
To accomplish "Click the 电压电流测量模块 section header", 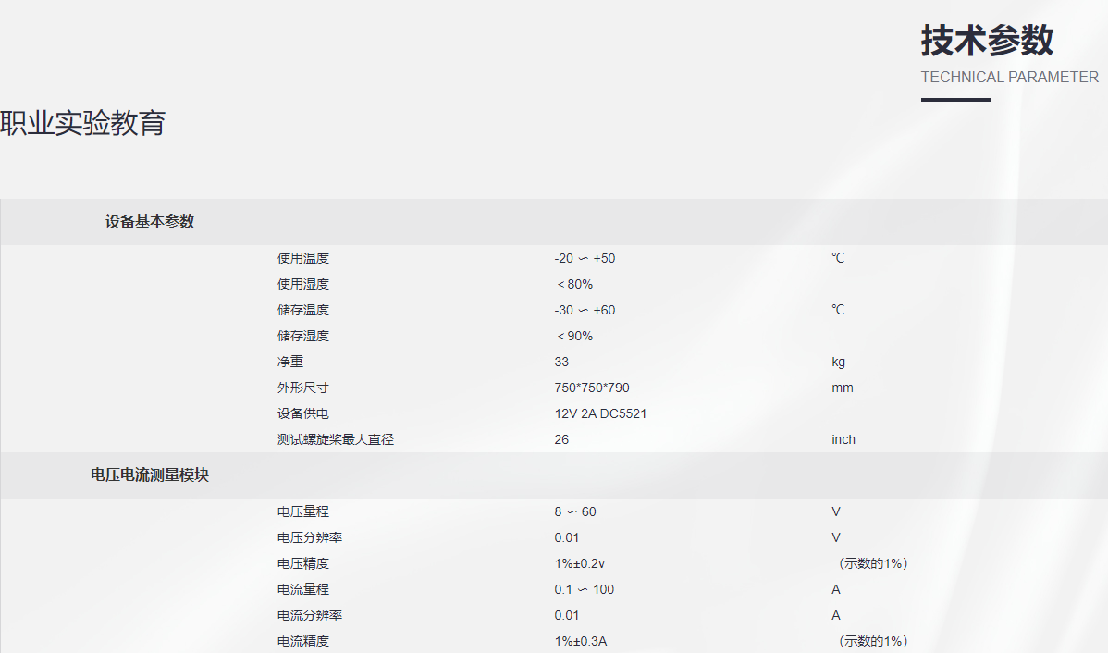I will (150, 475).
